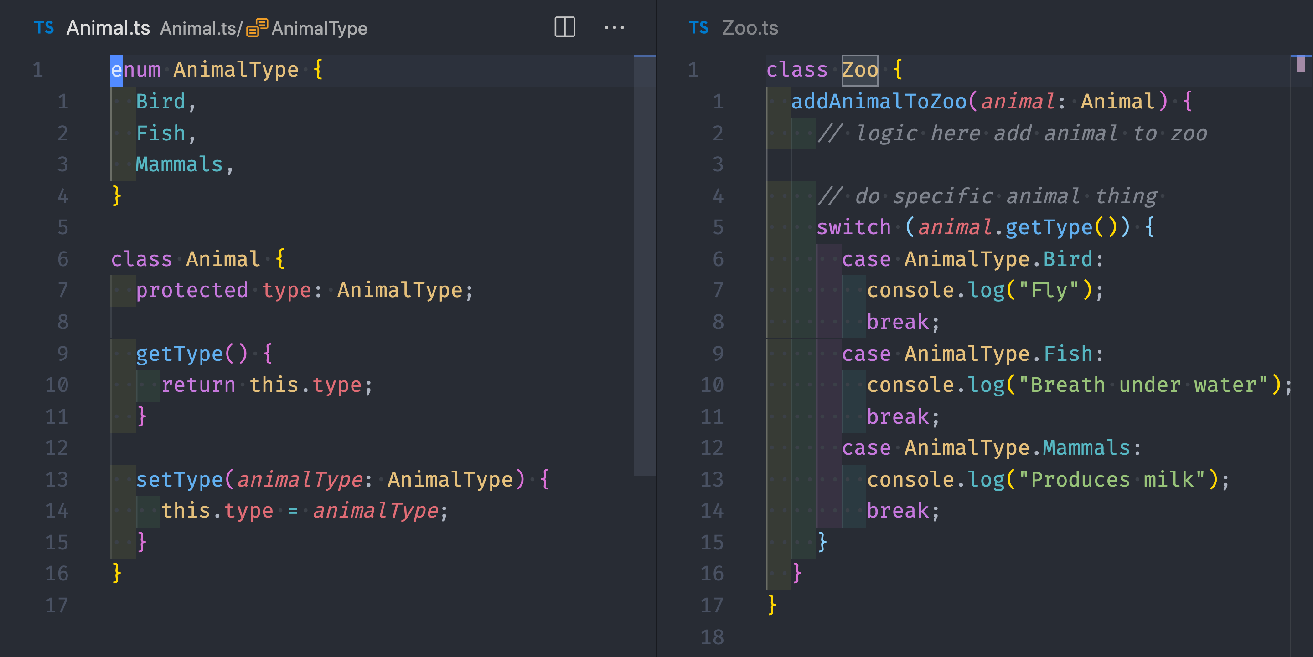Click the TS icon on Animal.ts tab
Screen dimensions: 1313x657
[x=44, y=27]
